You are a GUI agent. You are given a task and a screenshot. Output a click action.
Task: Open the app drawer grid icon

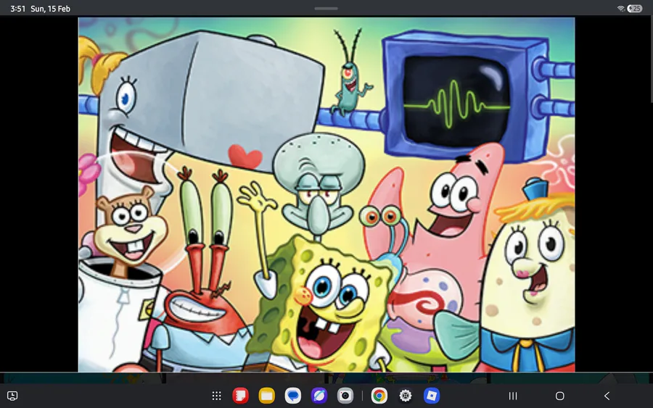point(216,396)
